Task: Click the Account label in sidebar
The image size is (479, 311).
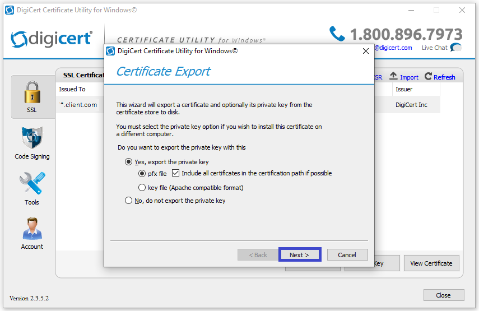Action: point(32,247)
